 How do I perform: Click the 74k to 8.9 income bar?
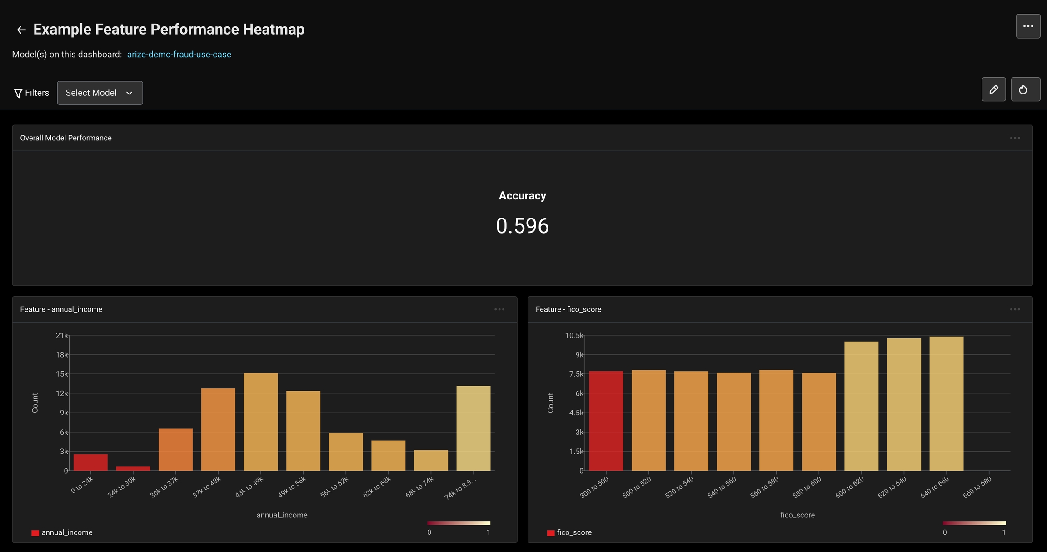tap(473, 428)
